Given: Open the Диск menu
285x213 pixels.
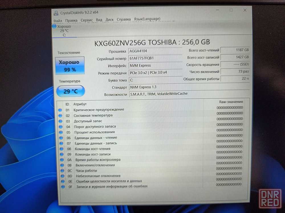Looking at the screenshot, I should 110,20.
